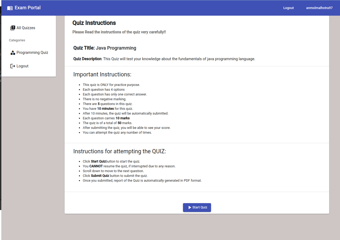The image size is (340, 240).
Task: Click the Categories section label
Action: click(x=17, y=40)
